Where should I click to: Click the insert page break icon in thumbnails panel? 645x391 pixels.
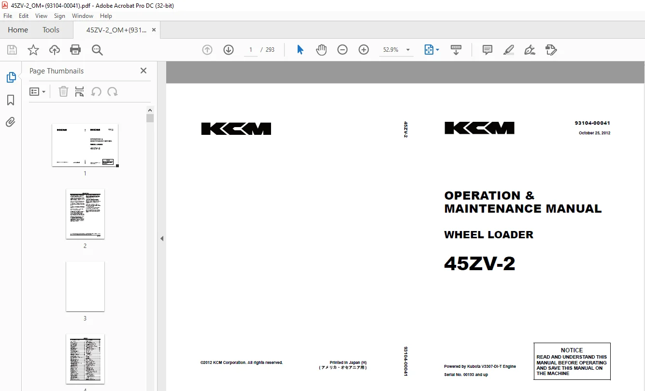coord(80,91)
